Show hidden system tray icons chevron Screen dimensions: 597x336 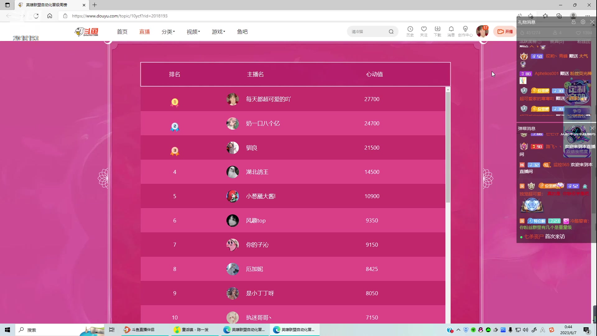point(458,330)
